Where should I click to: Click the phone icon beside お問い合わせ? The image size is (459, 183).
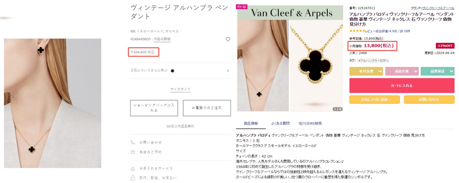click(x=133, y=142)
